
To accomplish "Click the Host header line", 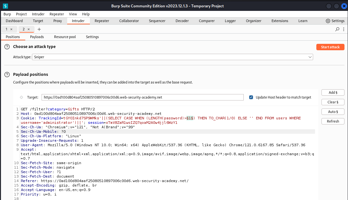I will (x=91, y=114).
